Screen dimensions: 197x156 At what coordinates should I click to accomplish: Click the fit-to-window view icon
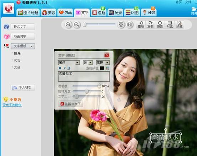pyautogui.click(x=121, y=25)
